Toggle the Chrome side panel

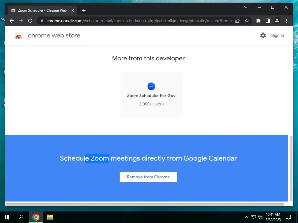(268, 21)
